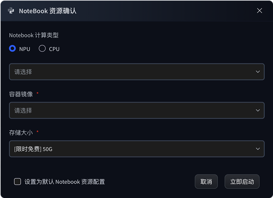Click the NoteBook 资源确认 title text
The height and width of the screenshot is (198, 273).
click(x=48, y=11)
